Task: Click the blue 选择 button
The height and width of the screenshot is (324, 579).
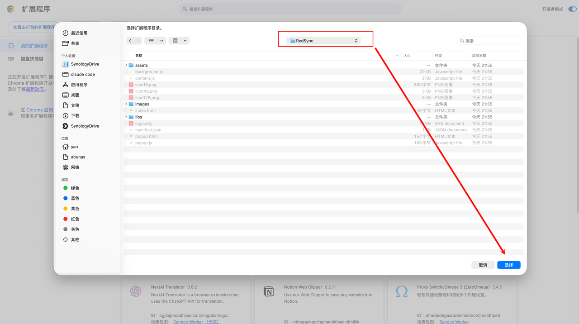Action: coord(508,265)
